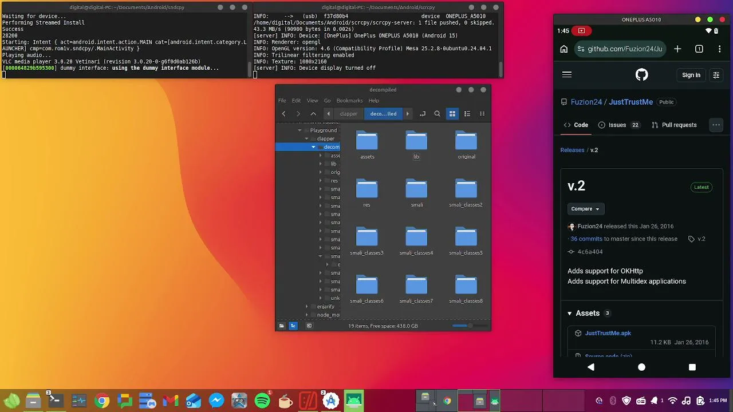Select the smali_classes2 folder
This screenshot has height=412, width=733.
pos(466,193)
